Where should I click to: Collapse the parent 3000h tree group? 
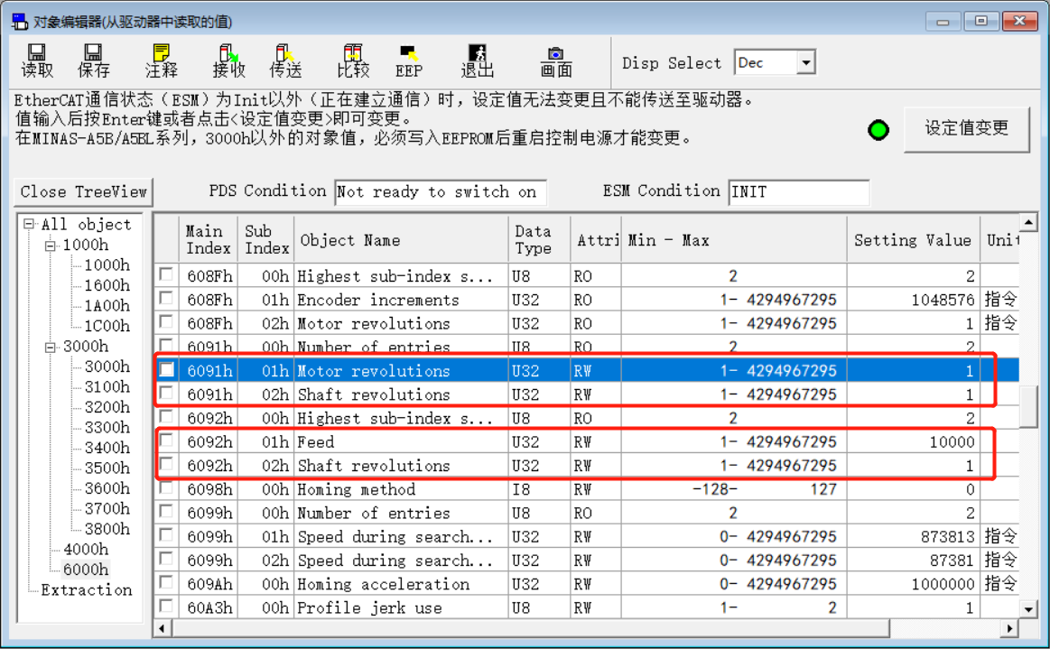tap(51, 347)
